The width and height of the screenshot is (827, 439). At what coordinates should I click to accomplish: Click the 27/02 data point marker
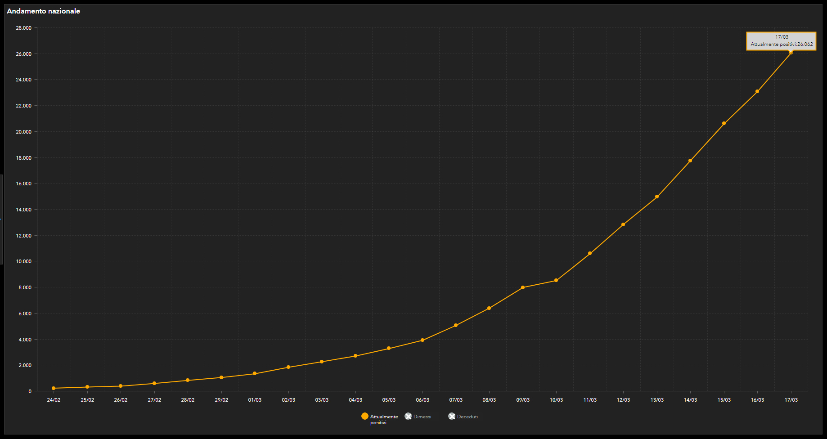click(154, 383)
